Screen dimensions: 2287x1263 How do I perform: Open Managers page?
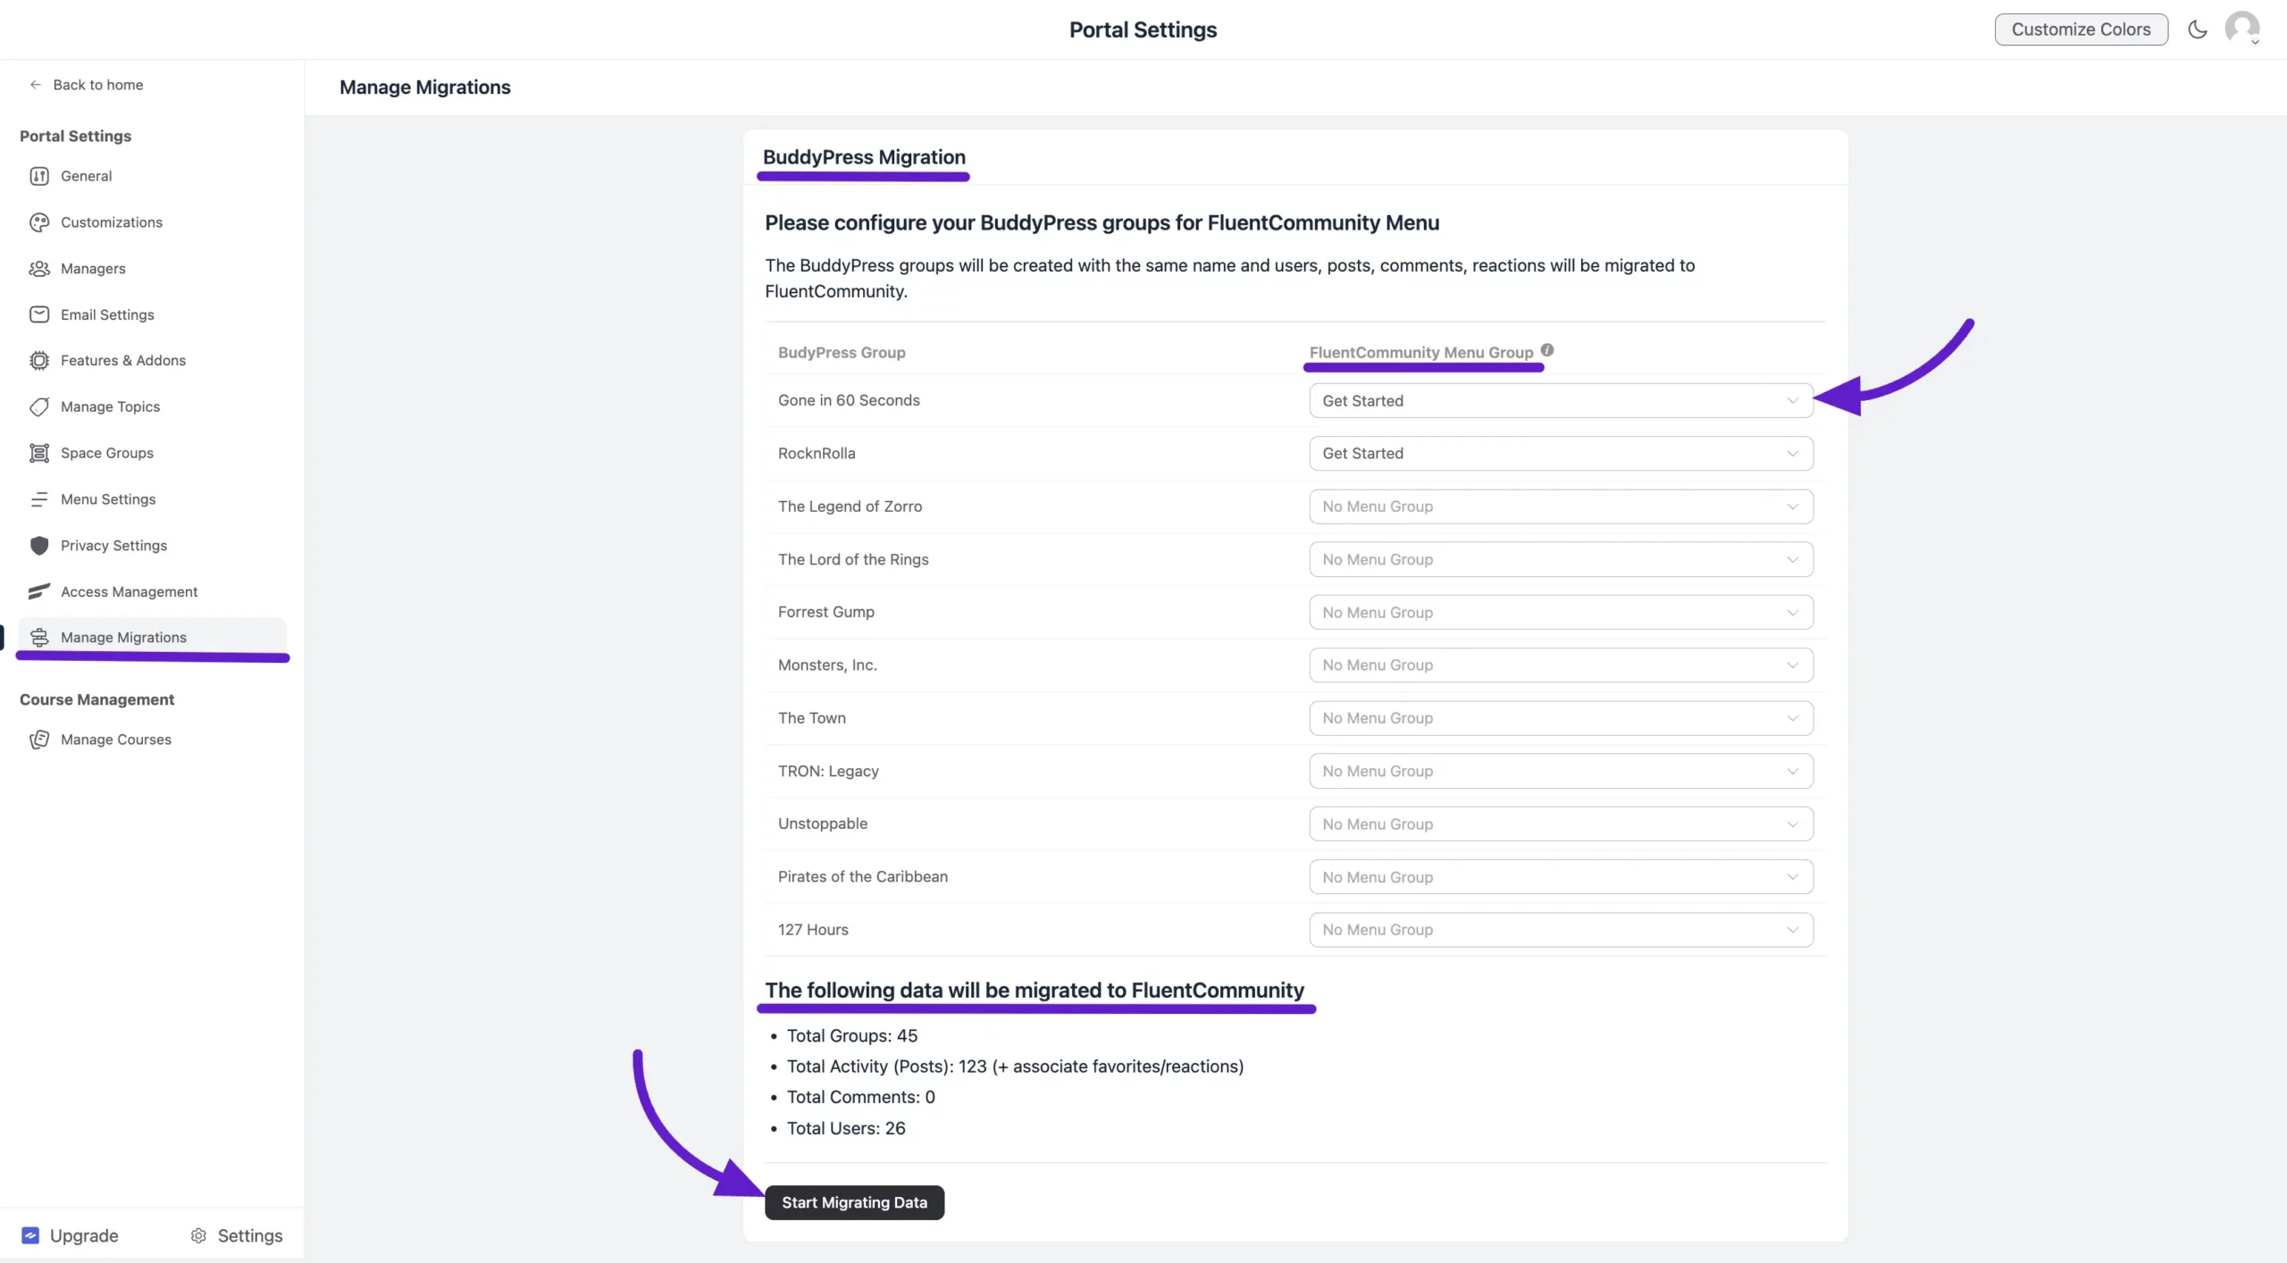pyautogui.click(x=152, y=269)
